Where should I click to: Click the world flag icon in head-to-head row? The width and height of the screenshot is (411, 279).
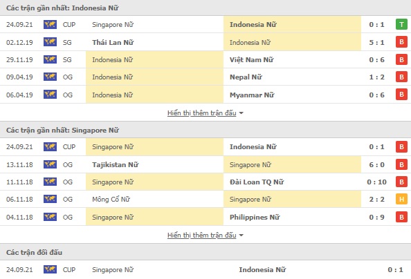pos(50,269)
